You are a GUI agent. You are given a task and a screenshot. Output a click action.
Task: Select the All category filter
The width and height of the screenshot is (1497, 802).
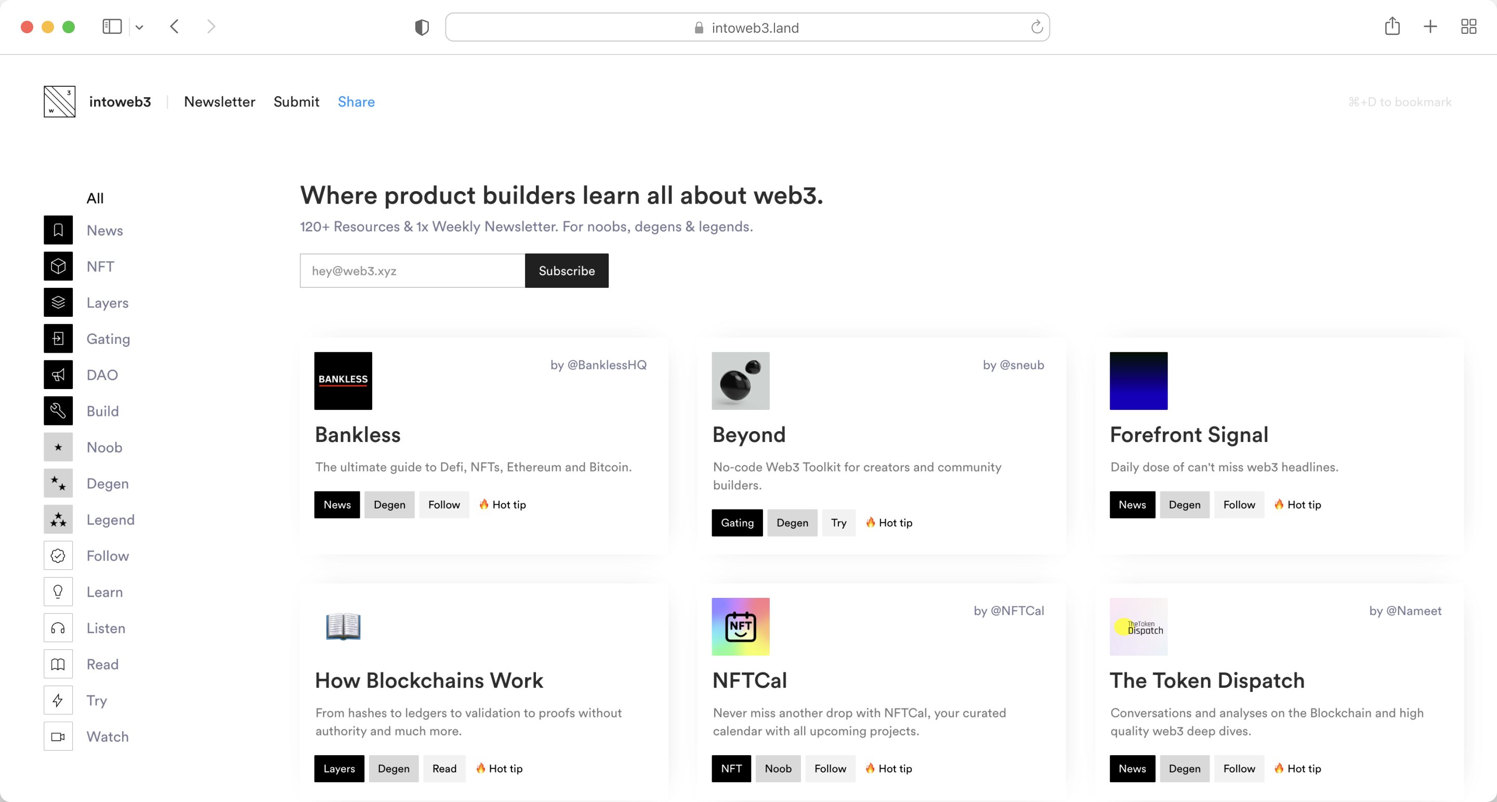[x=95, y=198]
